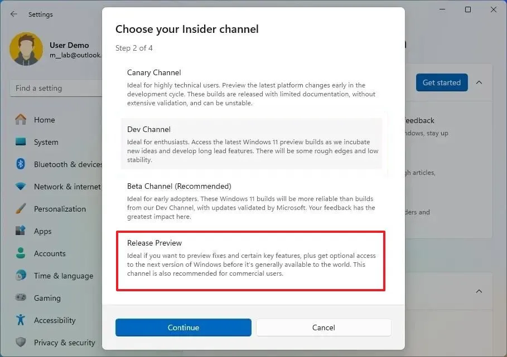Choose the Dev Channel option

pos(251,144)
